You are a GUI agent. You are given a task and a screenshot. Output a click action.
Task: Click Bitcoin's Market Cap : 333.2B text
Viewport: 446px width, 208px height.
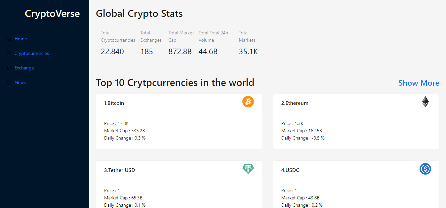[x=125, y=131]
